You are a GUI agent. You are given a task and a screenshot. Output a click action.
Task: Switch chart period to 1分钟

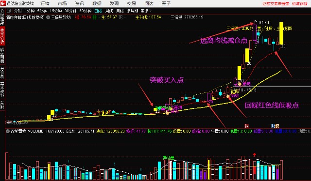click(30, 11)
